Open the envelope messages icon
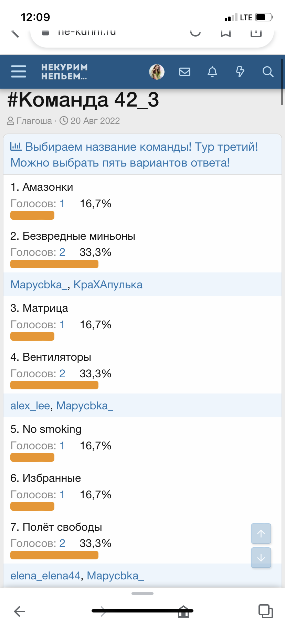 coord(185,72)
